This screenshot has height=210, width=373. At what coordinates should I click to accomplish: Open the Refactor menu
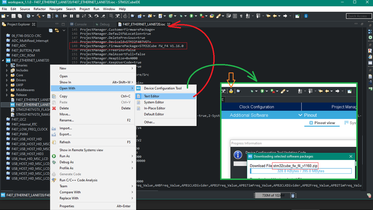pos(40,9)
